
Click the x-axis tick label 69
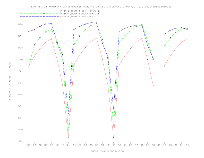159,145
